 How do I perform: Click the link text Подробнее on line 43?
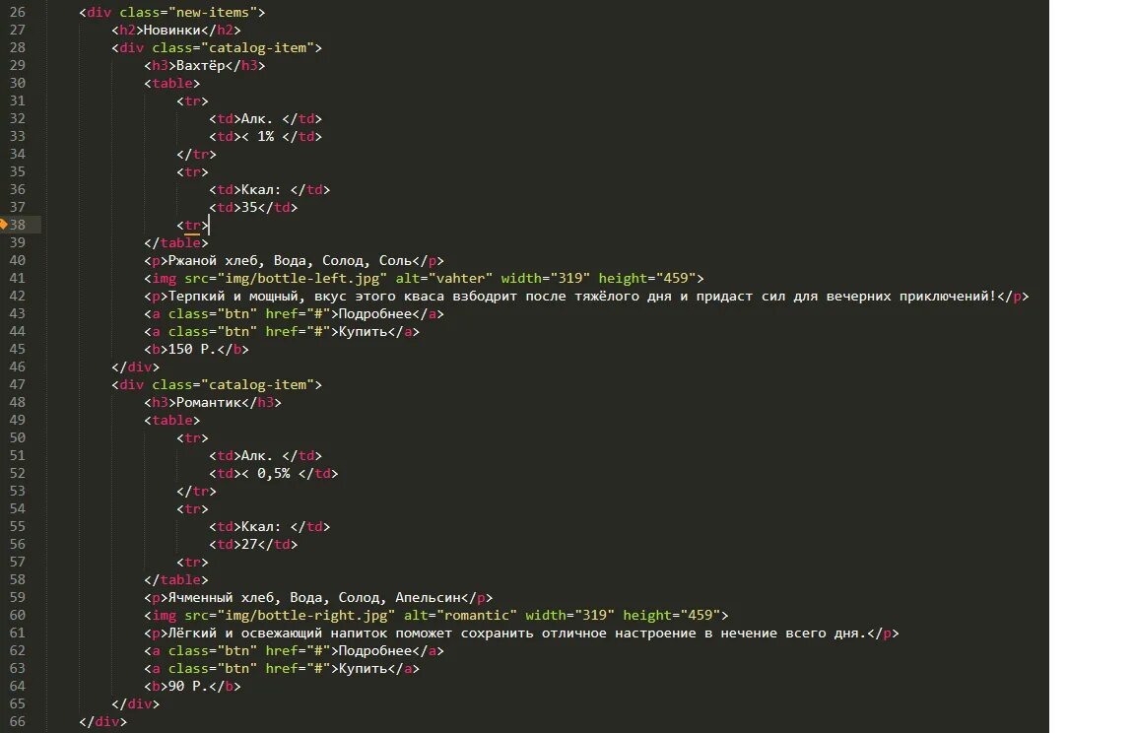coord(375,313)
